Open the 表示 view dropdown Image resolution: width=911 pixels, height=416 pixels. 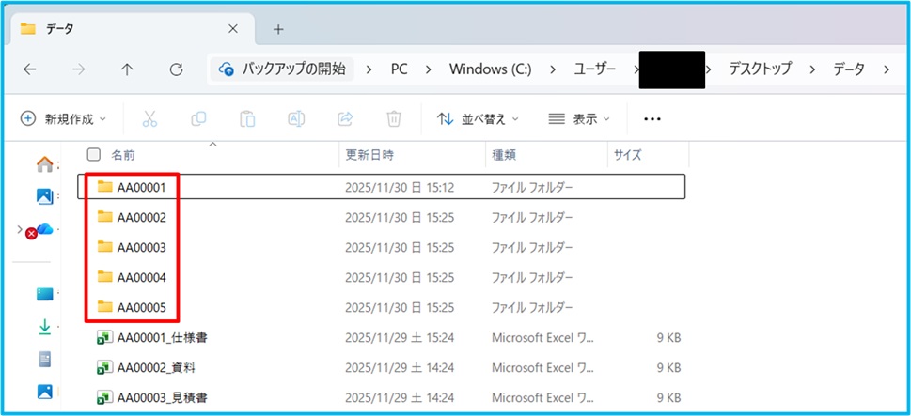pos(579,119)
